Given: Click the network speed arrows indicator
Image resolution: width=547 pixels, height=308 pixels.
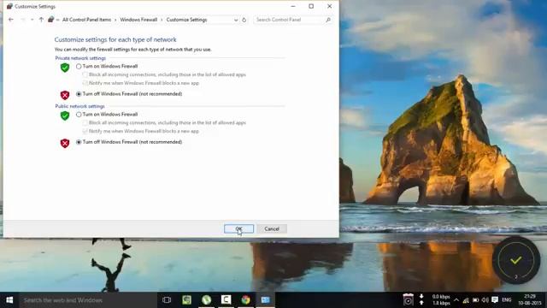Looking at the screenshot, I should [x=421, y=299].
